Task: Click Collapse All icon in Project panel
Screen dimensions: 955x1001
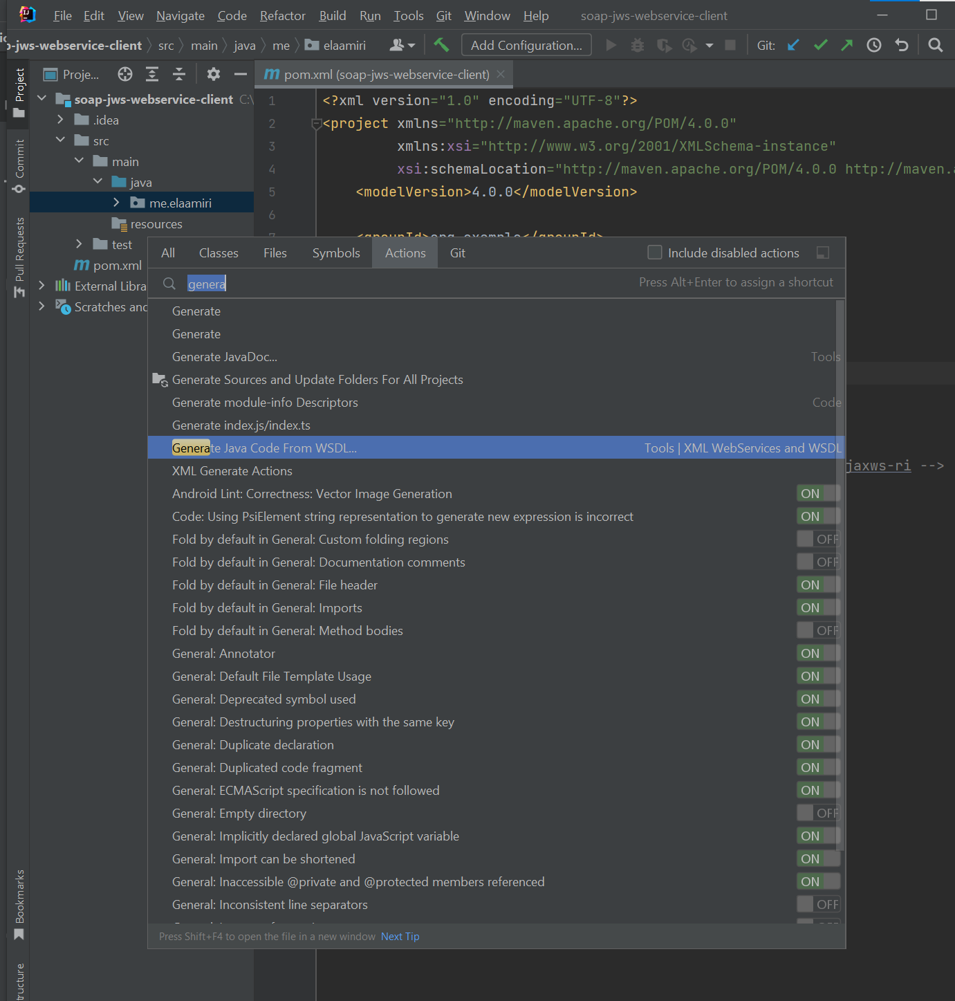Action: (x=179, y=74)
